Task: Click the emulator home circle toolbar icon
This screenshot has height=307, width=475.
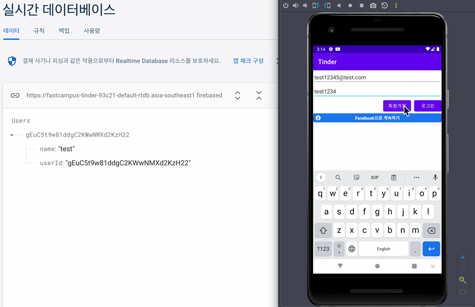Action: [350, 5]
